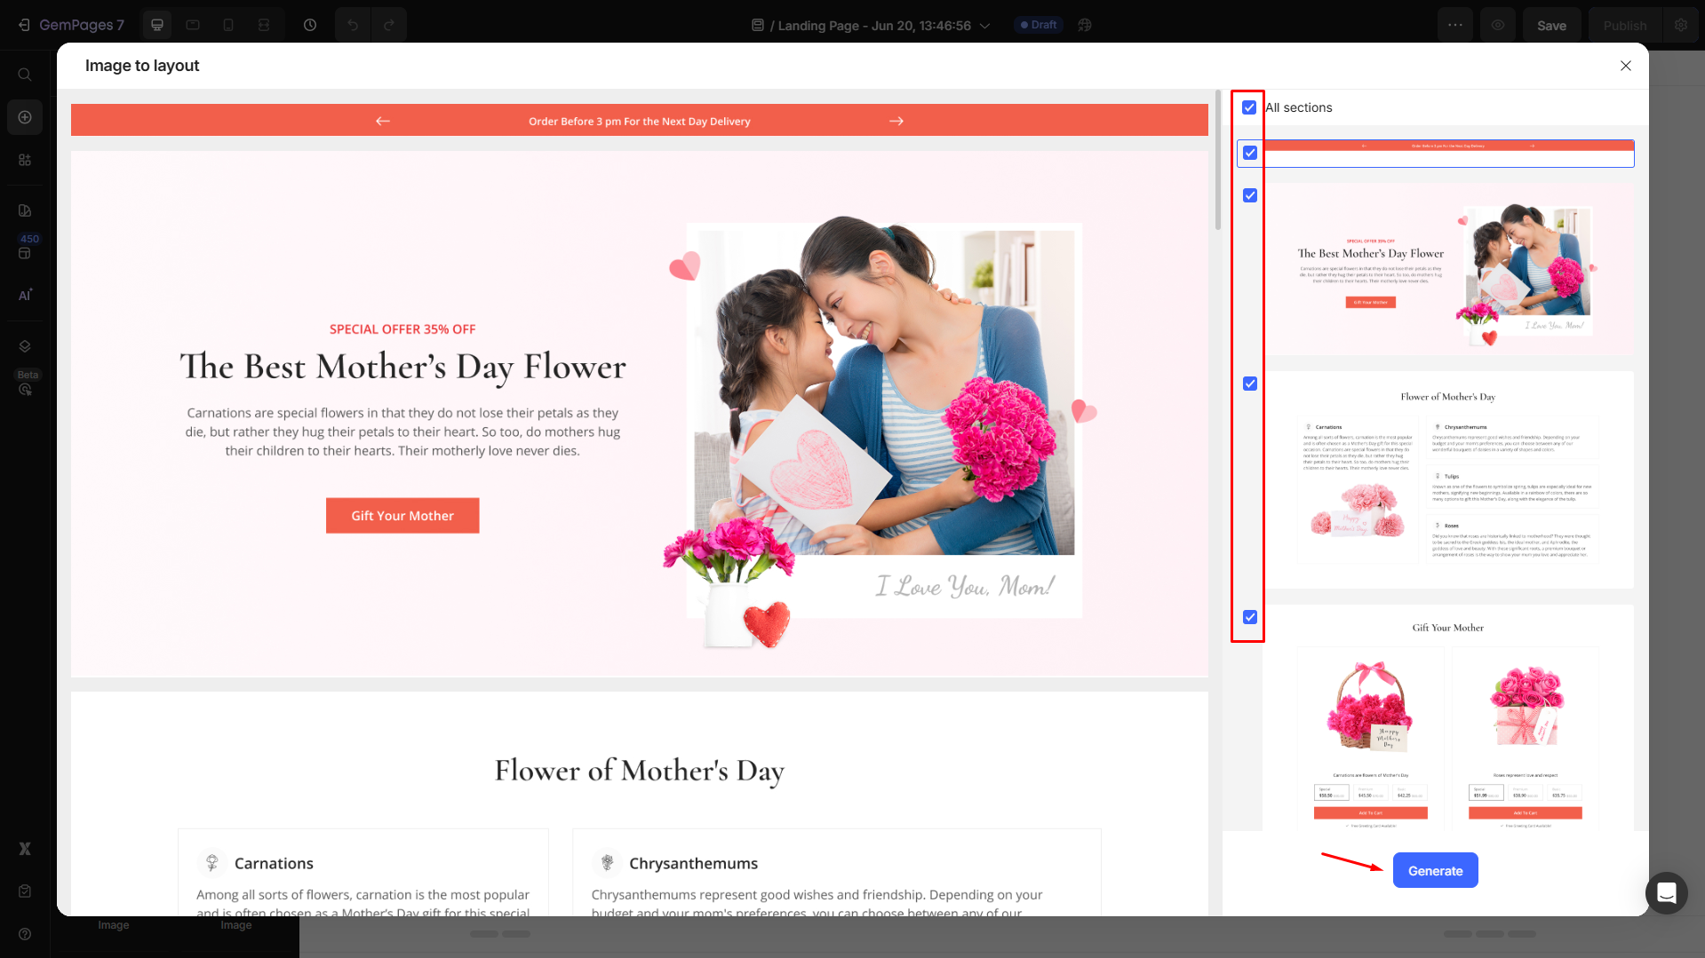Viewport: 1705px width, 958px height.
Task: Open page history via the clock icon
Action: 310,24
